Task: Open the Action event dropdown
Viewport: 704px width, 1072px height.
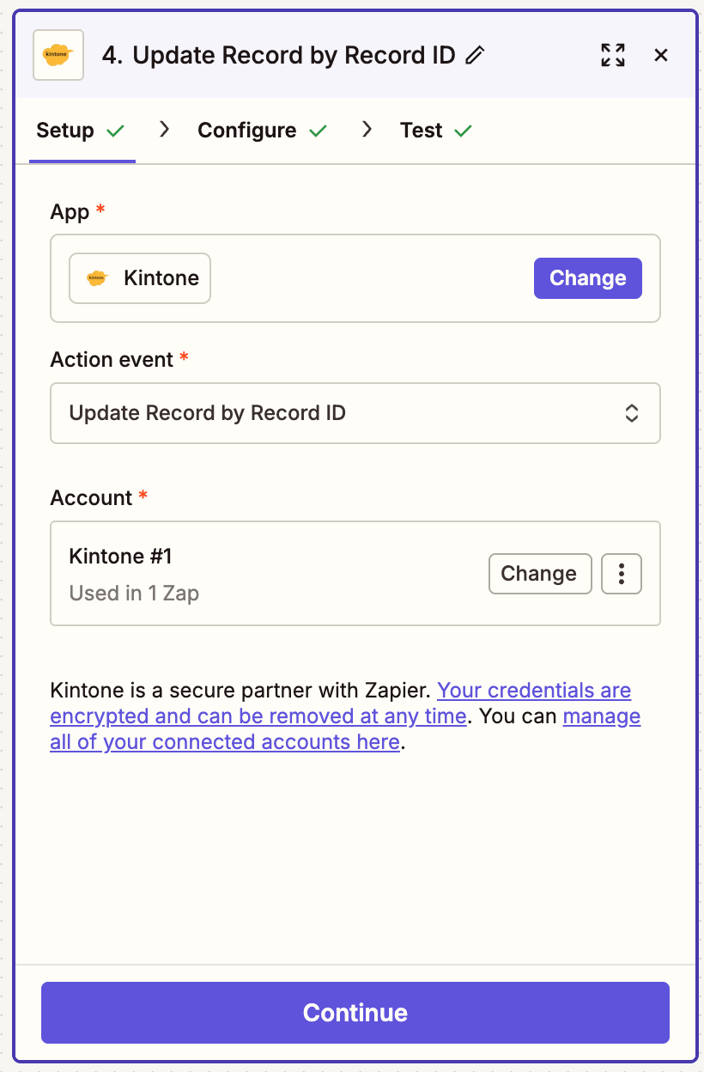Action: [x=355, y=413]
